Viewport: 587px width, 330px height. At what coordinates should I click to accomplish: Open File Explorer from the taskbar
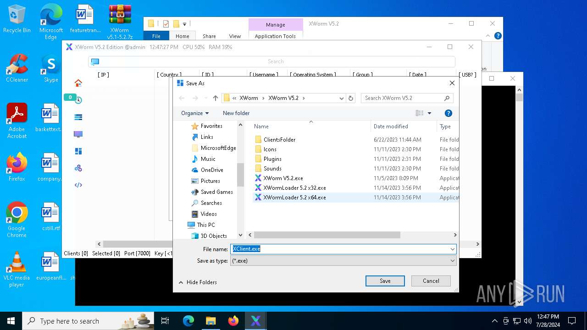[211, 321]
